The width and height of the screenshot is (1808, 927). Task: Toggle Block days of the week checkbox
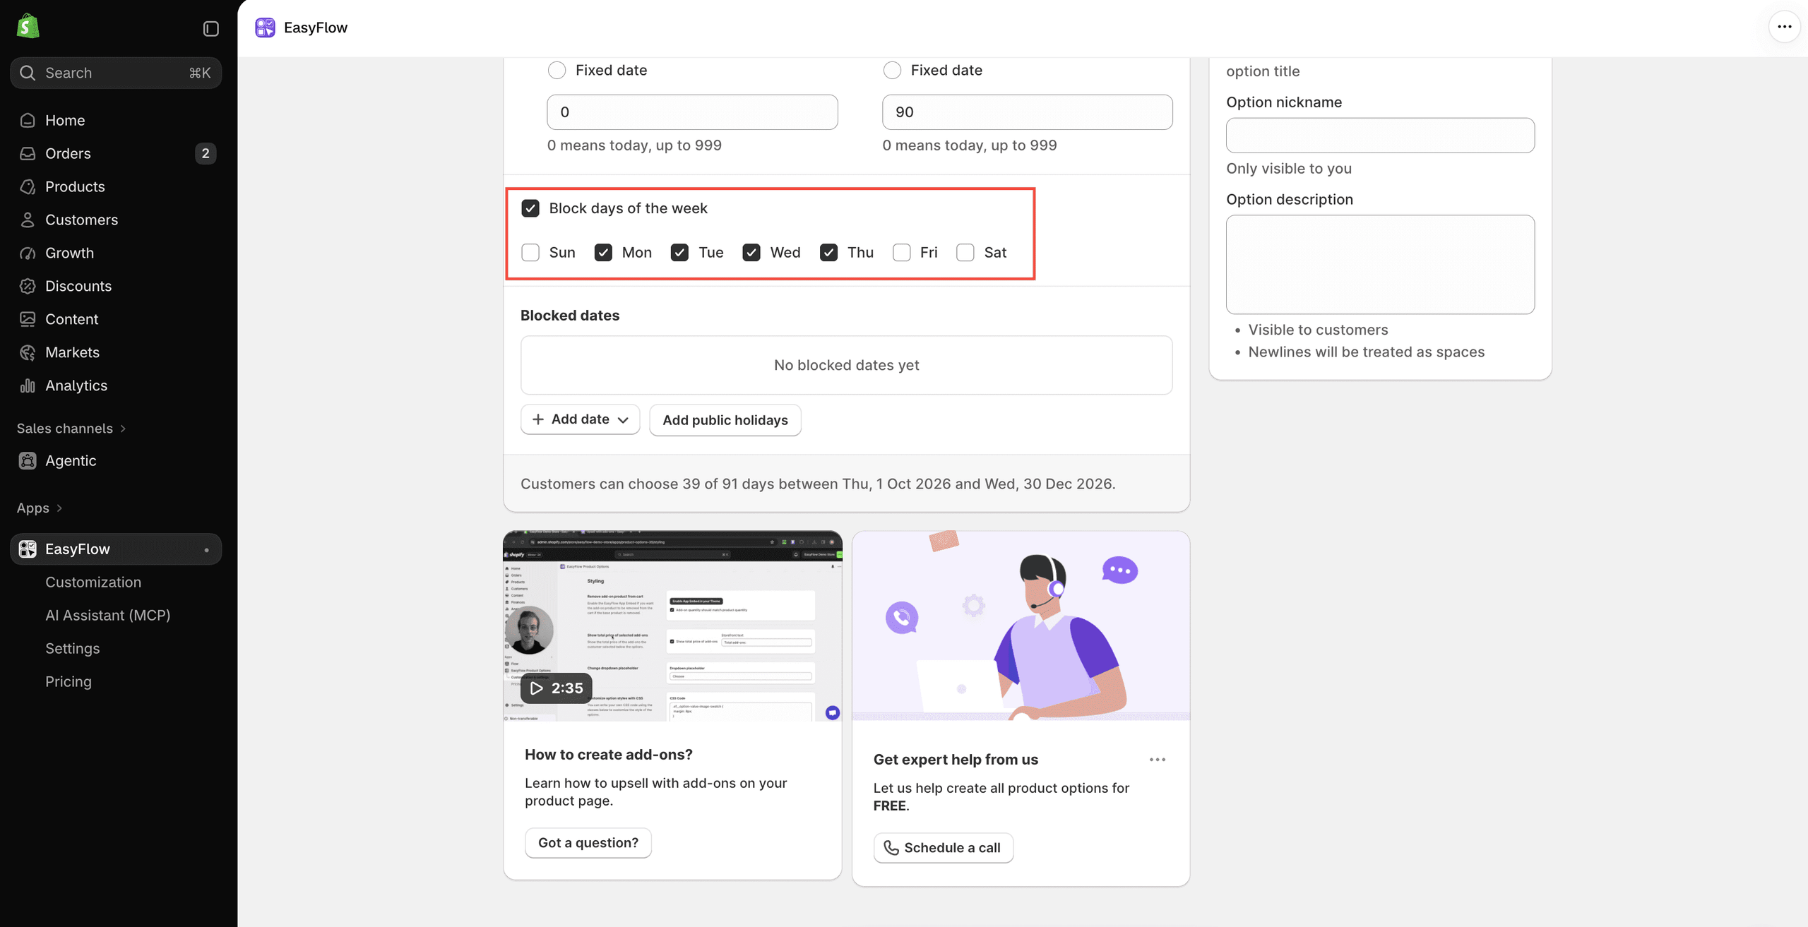click(530, 208)
